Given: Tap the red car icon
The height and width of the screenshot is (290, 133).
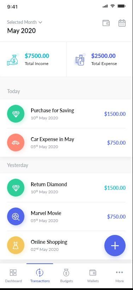Looking at the screenshot, I should tap(16, 143).
